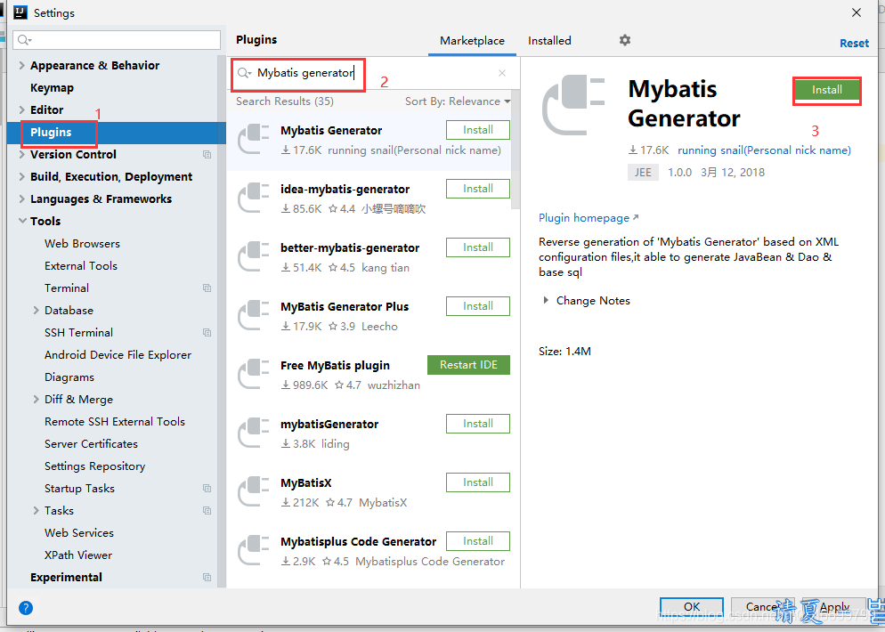Expand Appearance & Behavior settings
Image resolution: width=885 pixels, height=632 pixels.
[x=22, y=65]
